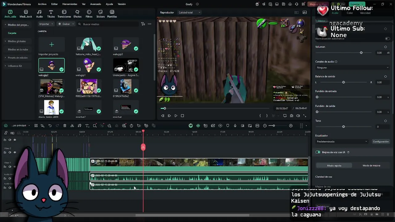The image size is (395, 222).
Task: Click the stop button in player
Action: (x=182, y=116)
